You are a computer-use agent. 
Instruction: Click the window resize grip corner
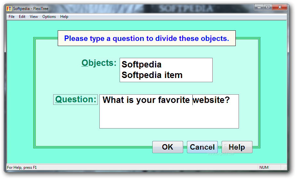285,167
